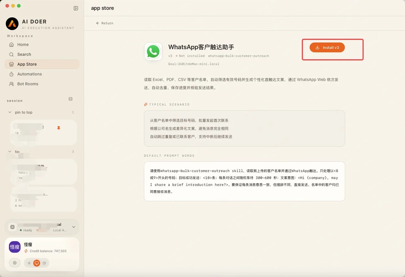Click the "ready" status on agent card
Viewport: 405px width, 277px height.
pos(28,230)
